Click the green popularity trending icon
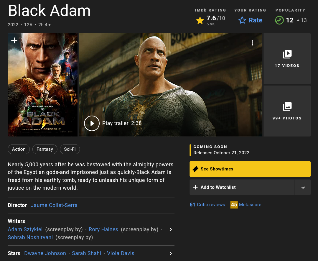 point(279,20)
